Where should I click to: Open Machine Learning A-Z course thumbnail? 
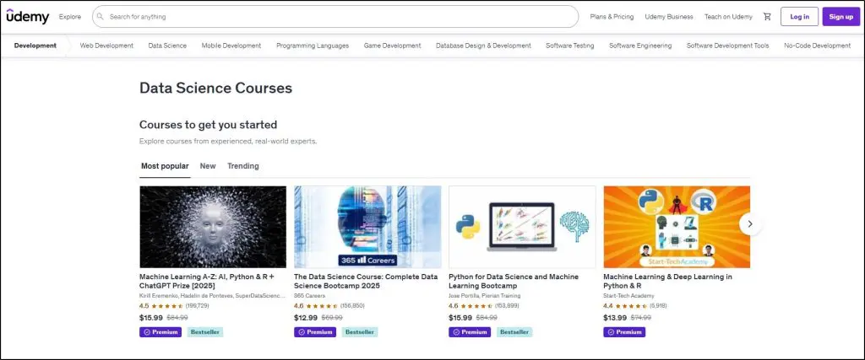click(213, 227)
